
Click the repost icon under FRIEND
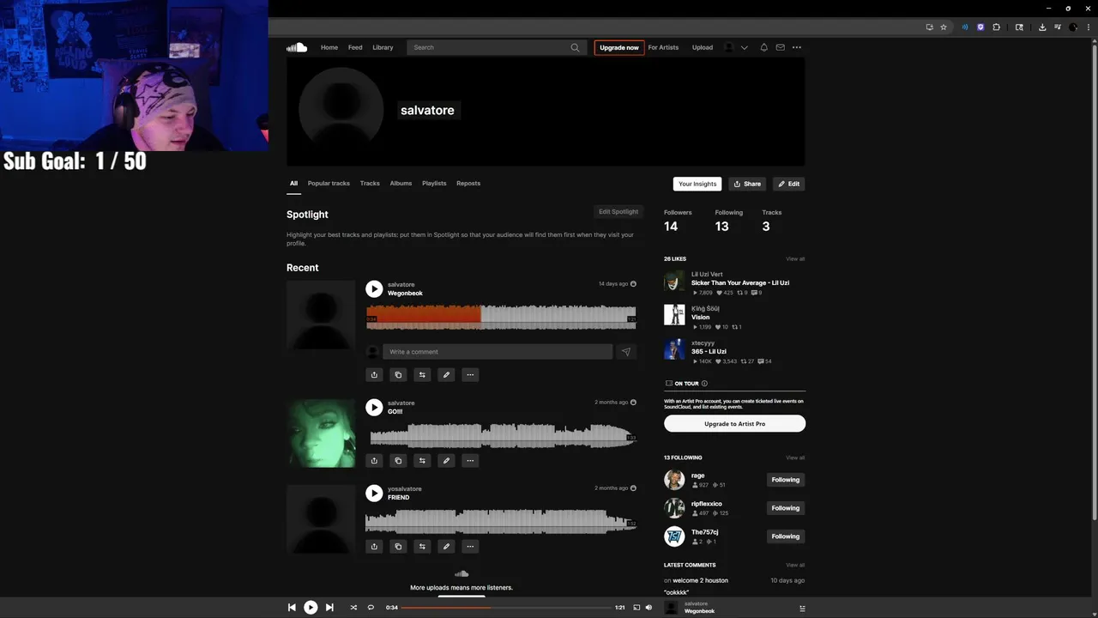pyautogui.click(x=422, y=546)
